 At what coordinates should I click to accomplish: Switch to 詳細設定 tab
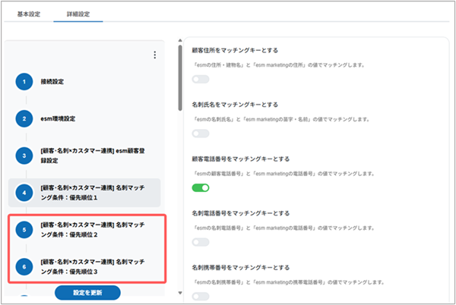(78, 16)
